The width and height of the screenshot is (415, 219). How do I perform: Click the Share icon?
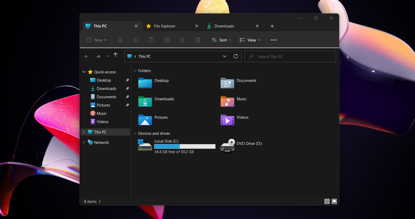point(182,40)
